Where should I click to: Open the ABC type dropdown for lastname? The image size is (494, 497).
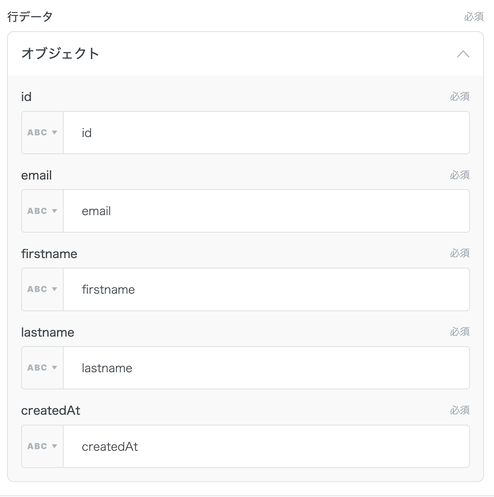tap(42, 368)
